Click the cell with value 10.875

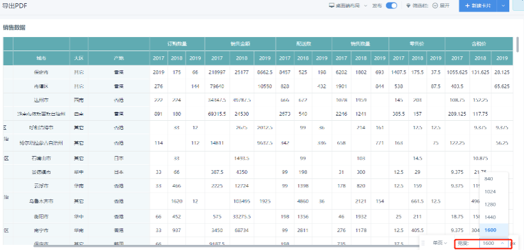click(x=480, y=158)
